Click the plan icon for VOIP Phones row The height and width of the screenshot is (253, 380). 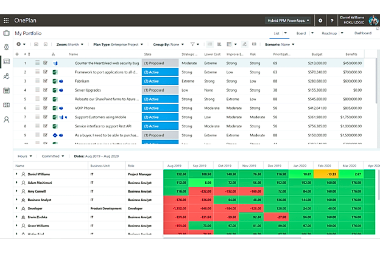tap(55, 108)
